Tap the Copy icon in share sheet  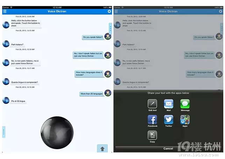pos(153,136)
